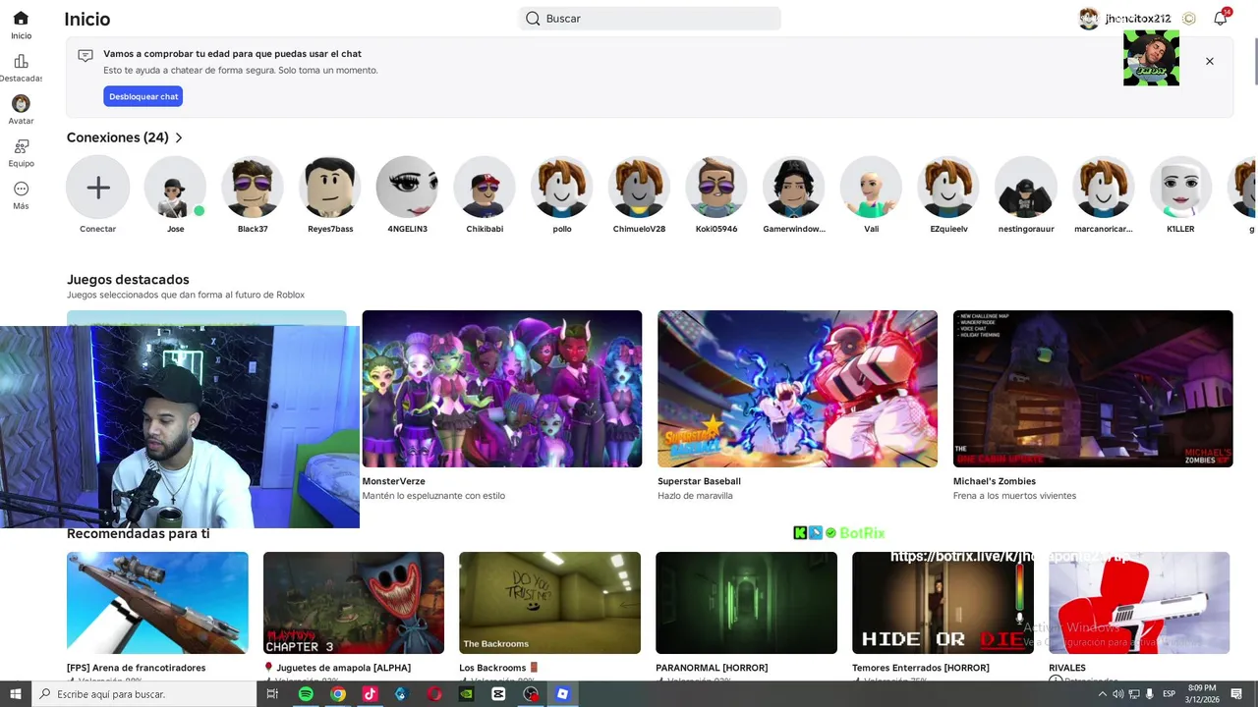Click the MonsterVerze title text
This screenshot has width=1258, height=707.
(393, 481)
